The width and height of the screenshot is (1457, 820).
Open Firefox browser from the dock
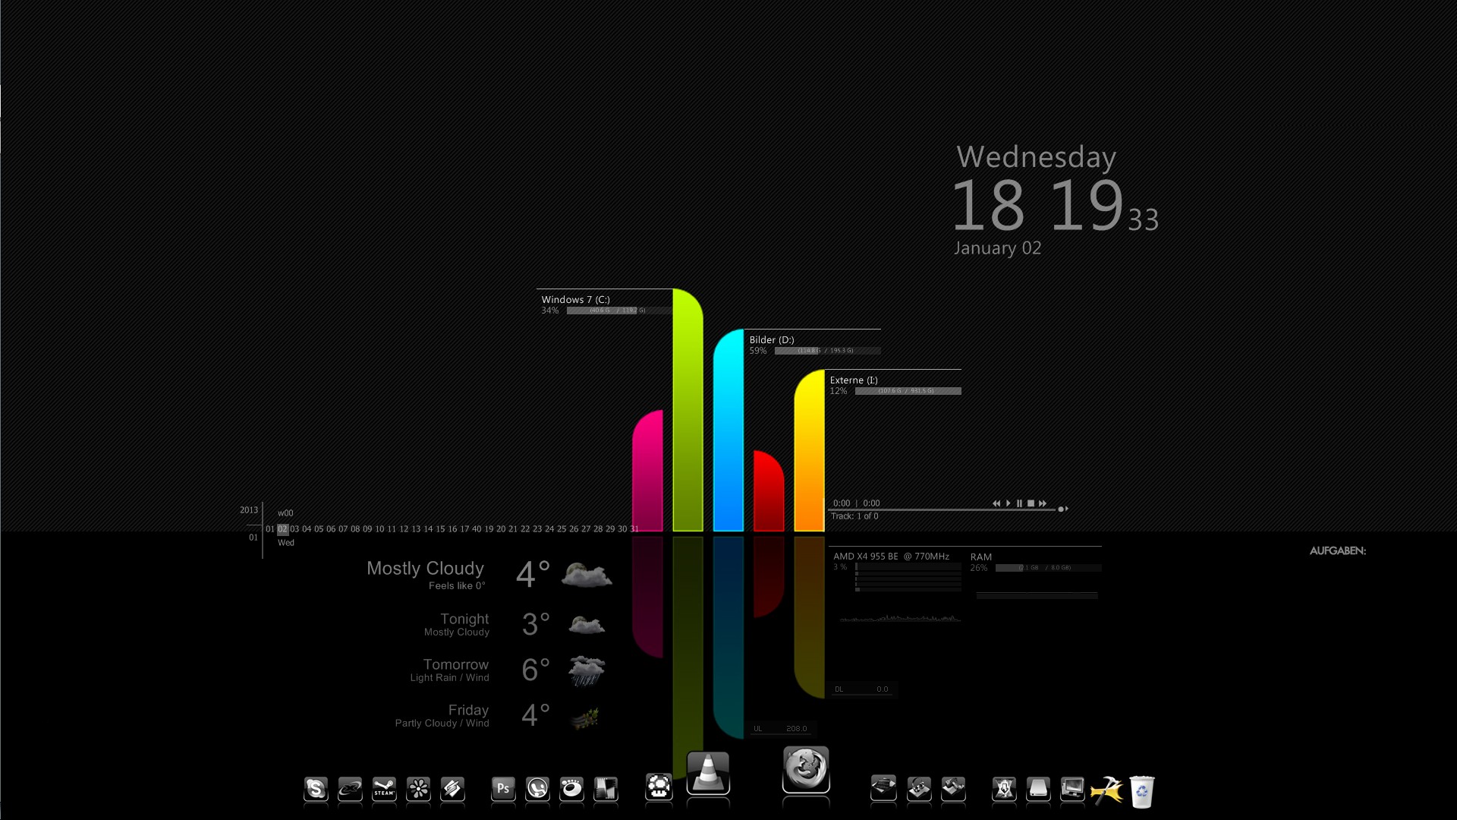click(x=806, y=769)
